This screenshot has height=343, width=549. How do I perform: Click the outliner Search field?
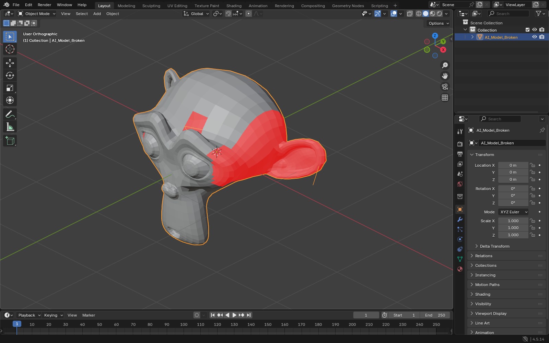(509, 14)
